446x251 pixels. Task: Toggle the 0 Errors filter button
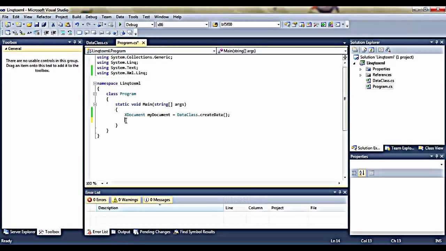click(97, 200)
